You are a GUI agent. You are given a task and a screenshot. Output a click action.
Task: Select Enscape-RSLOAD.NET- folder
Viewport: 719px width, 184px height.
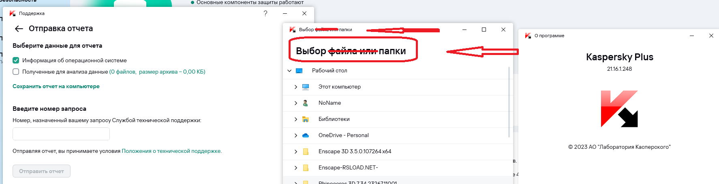pyautogui.click(x=348, y=168)
